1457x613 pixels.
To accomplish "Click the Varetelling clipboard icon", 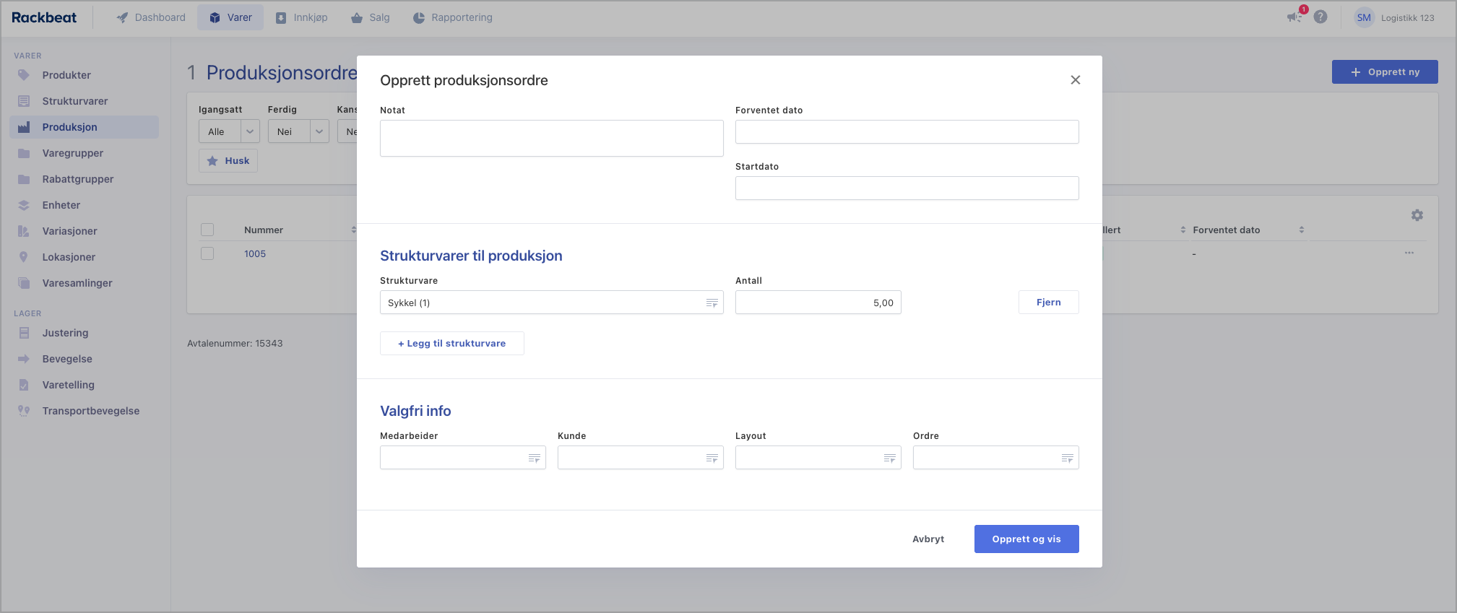I will point(24,385).
